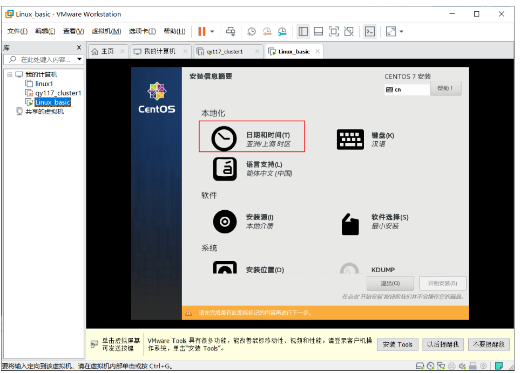Click the sound card status bar icon
This screenshot has height=373, width=520.
click(x=462, y=365)
